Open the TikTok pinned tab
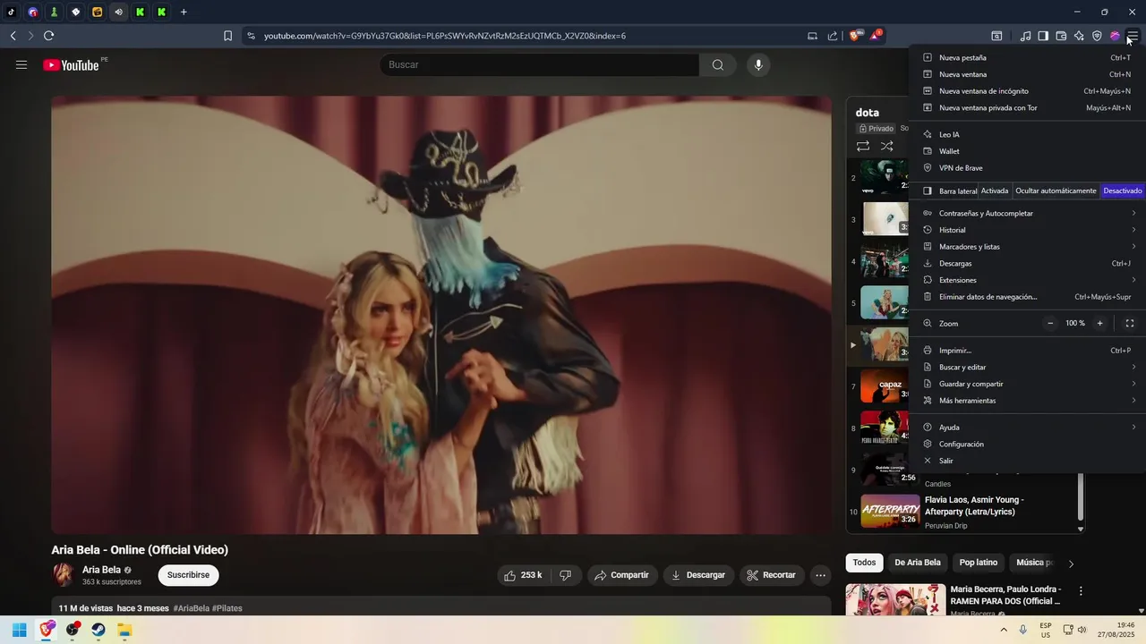The image size is (1146, 644). [x=12, y=13]
